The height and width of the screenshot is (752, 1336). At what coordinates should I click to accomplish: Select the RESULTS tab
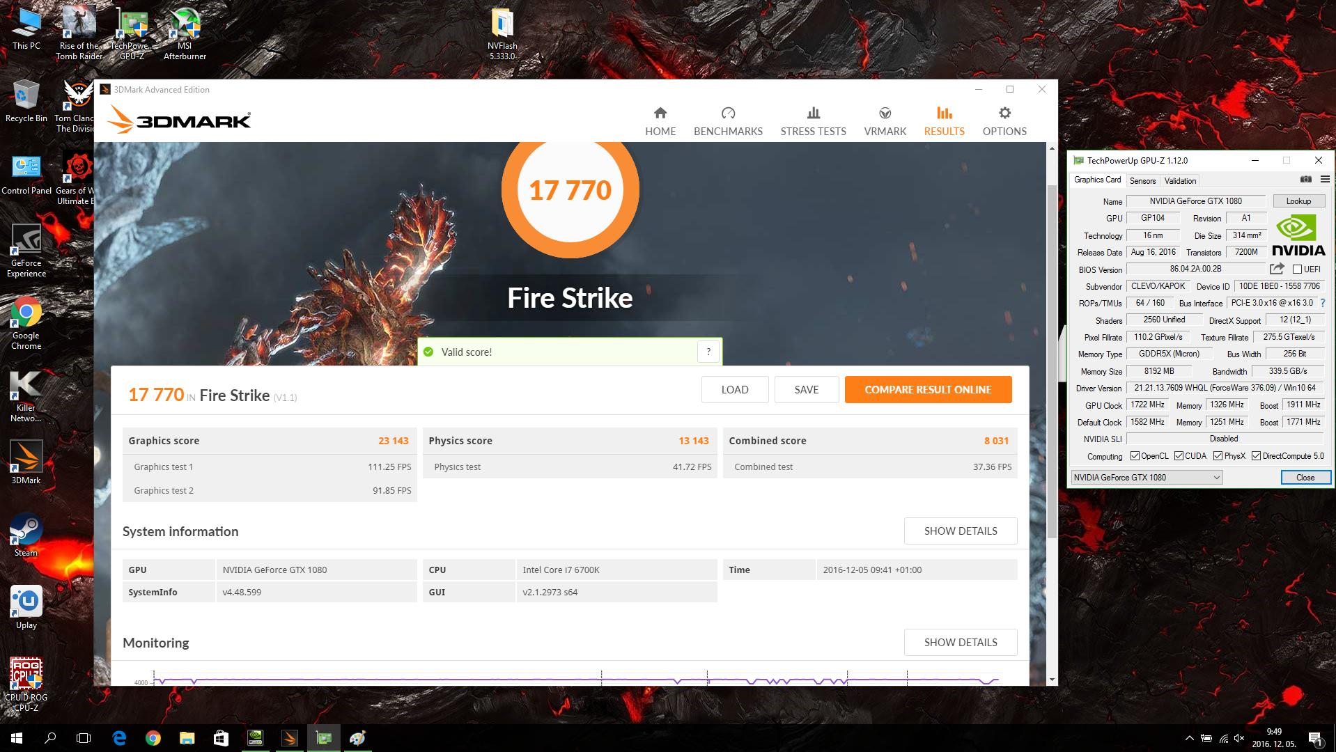944,121
